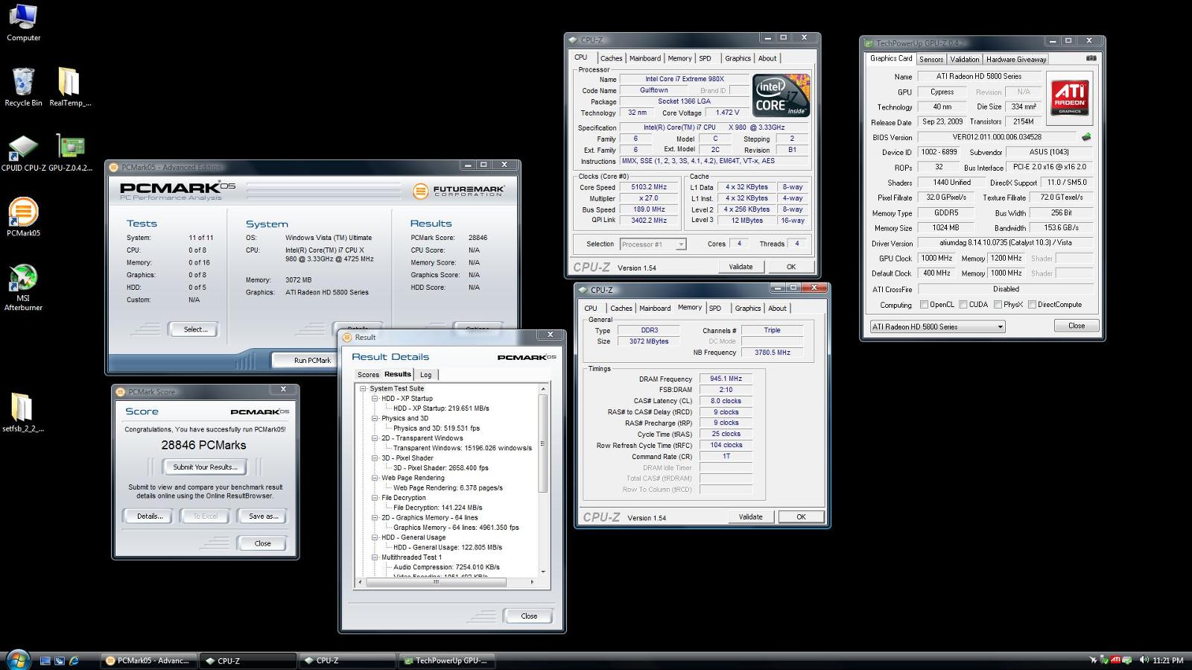Switch to the Validation tab in GPU-Z
Viewport: 1192px width, 670px height.
(964, 59)
